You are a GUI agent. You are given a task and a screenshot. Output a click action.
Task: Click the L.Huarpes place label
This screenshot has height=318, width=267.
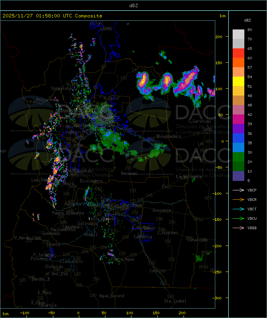pos(168,233)
